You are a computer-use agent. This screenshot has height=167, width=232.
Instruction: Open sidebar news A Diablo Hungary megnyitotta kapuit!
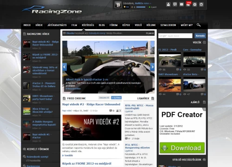click(x=44, y=123)
